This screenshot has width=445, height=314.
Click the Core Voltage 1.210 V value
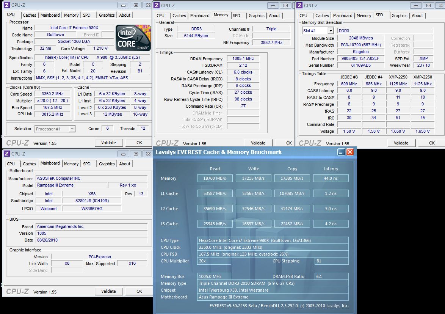click(100, 48)
